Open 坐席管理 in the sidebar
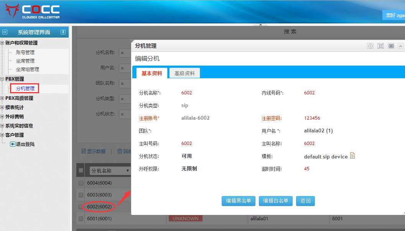The width and height of the screenshot is (405, 231). (25, 61)
